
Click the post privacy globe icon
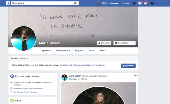pos(86,79)
